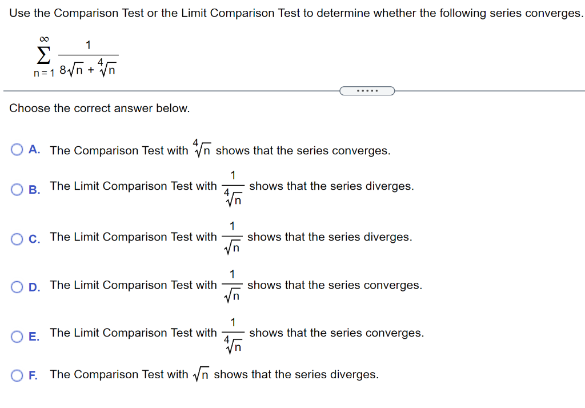Expand the dotted divider pill control
The height and width of the screenshot is (408, 585).
[x=367, y=90]
